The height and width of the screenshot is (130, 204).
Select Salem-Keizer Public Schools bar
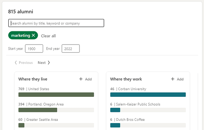[x=148, y=110]
